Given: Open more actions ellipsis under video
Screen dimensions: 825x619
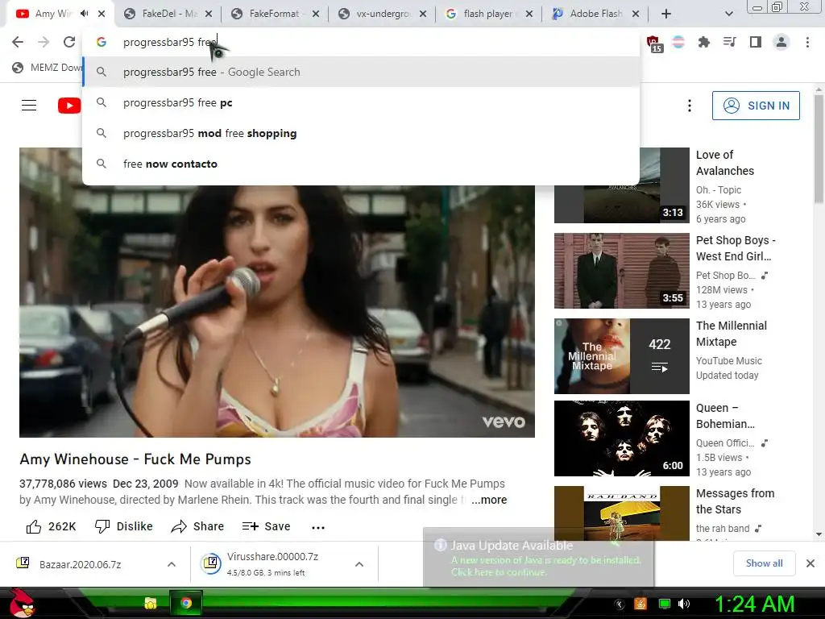Looking at the screenshot, I should tap(318, 527).
